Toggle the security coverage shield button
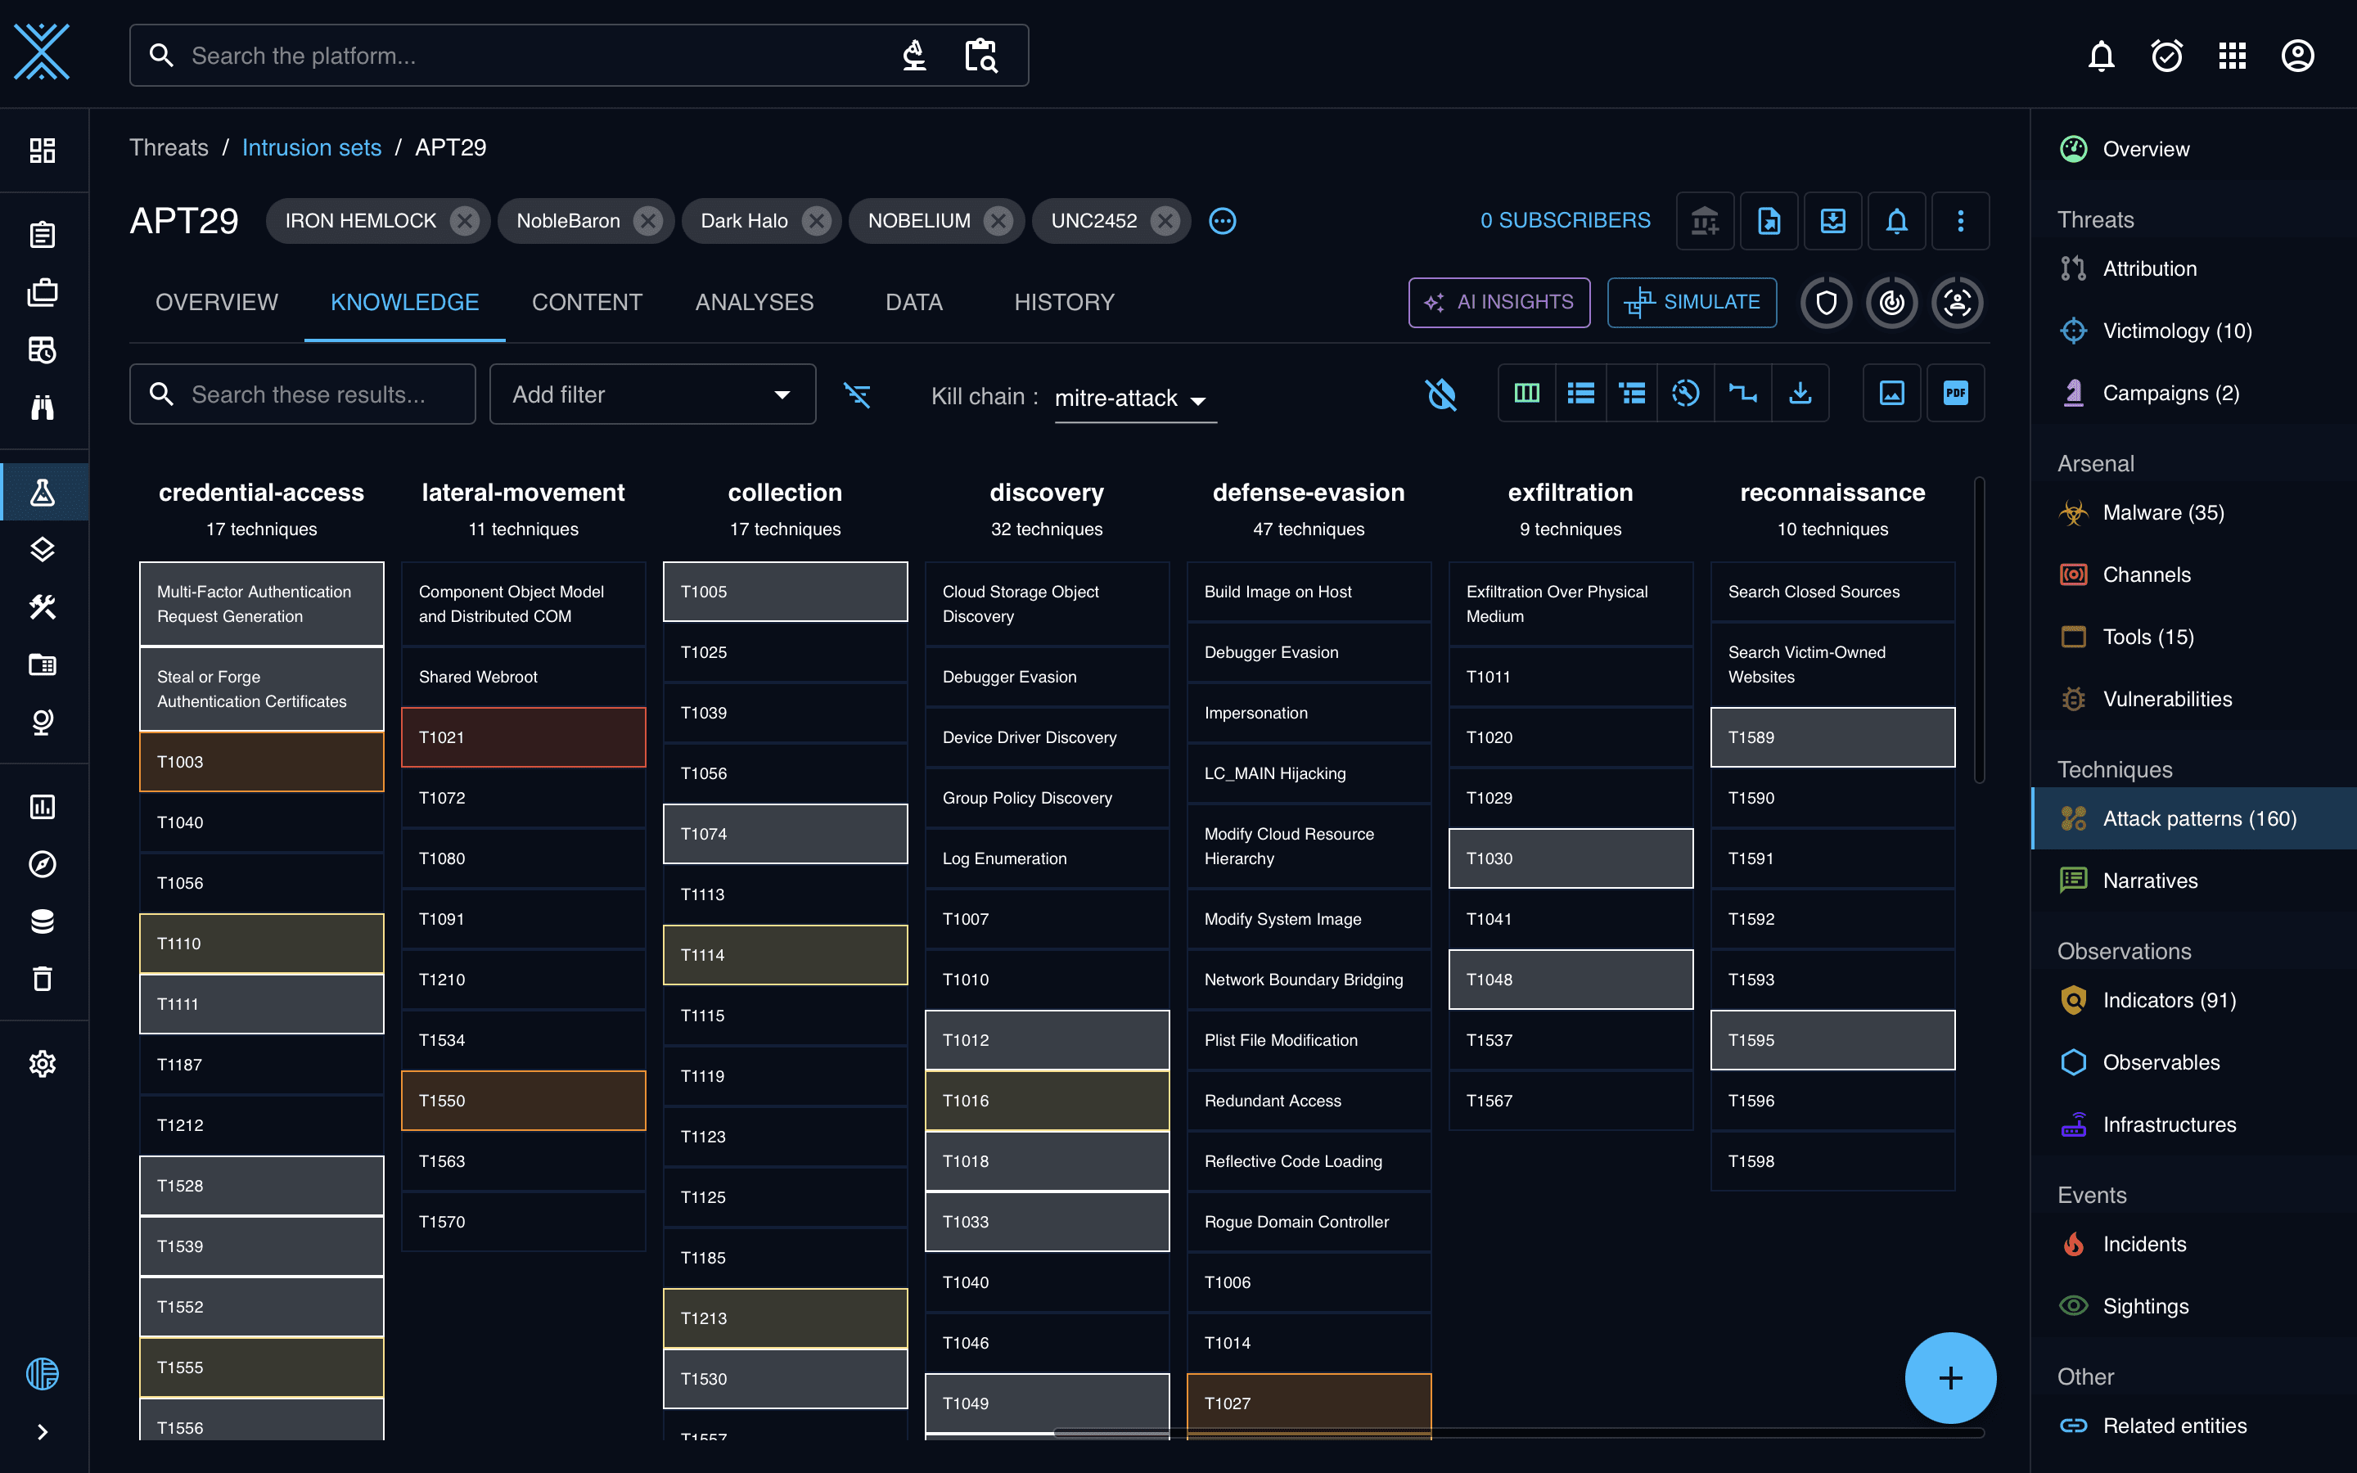The image size is (2357, 1473). tap(1825, 303)
